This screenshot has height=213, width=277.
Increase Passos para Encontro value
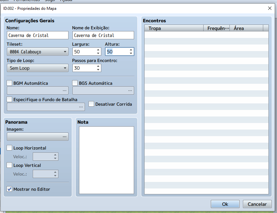tap(98, 66)
